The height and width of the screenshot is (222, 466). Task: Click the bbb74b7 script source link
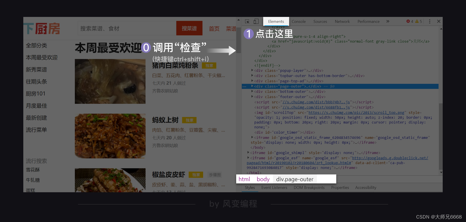(x=316, y=102)
